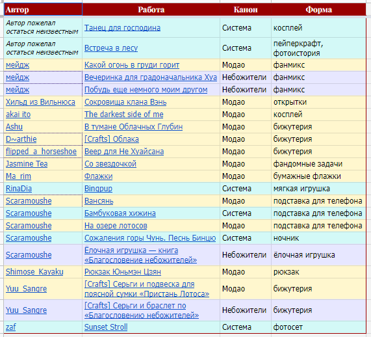The image size is (371, 337).
Task: Select the 'пейперкрафт, фотоистория' cell
Action: 318,48
